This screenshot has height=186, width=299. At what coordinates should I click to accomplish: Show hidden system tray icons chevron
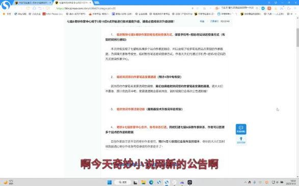pos(246,182)
